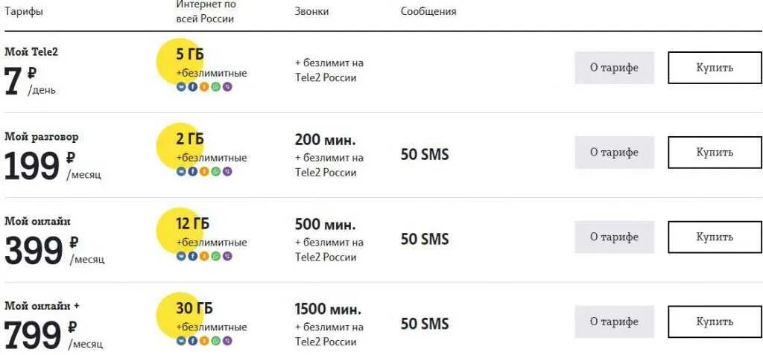
Task: Buy the 799 ₽ Мой онлайн + tariff
Action: pyautogui.click(x=715, y=322)
